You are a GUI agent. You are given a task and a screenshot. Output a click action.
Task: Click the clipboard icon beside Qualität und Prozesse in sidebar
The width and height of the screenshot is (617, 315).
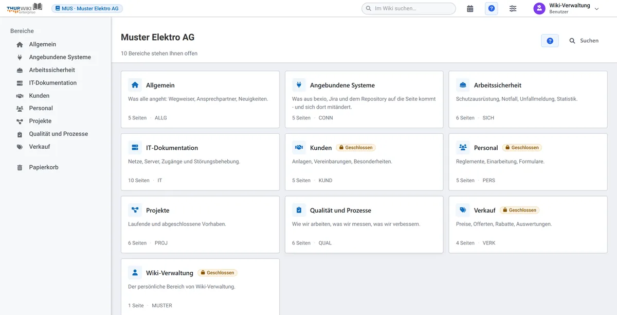(x=20, y=134)
